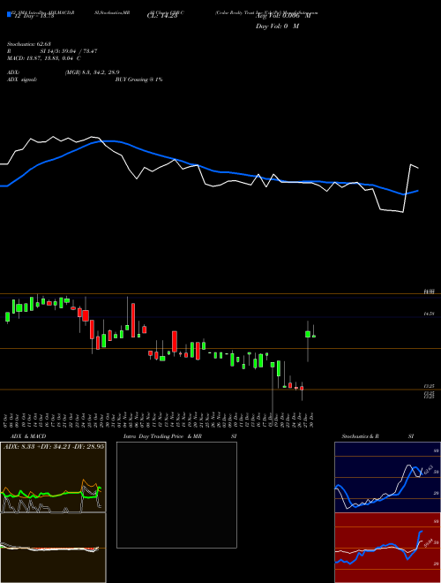Click the first green candlestick above 07 Oct
This screenshot has width=441, height=583.
coord(7,317)
